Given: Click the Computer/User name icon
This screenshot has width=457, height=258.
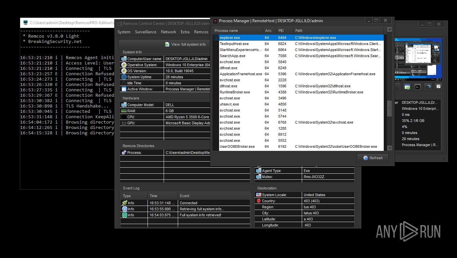Looking at the screenshot, I should [x=124, y=59].
